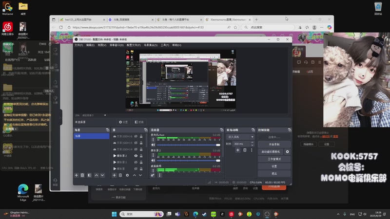390x219 pixels.
Task: Enable 工作室模式 studio mode
Action: point(274,159)
